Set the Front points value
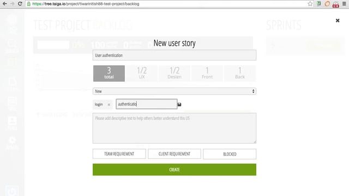The width and height of the screenshot is (349, 196). click(x=207, y=73)
